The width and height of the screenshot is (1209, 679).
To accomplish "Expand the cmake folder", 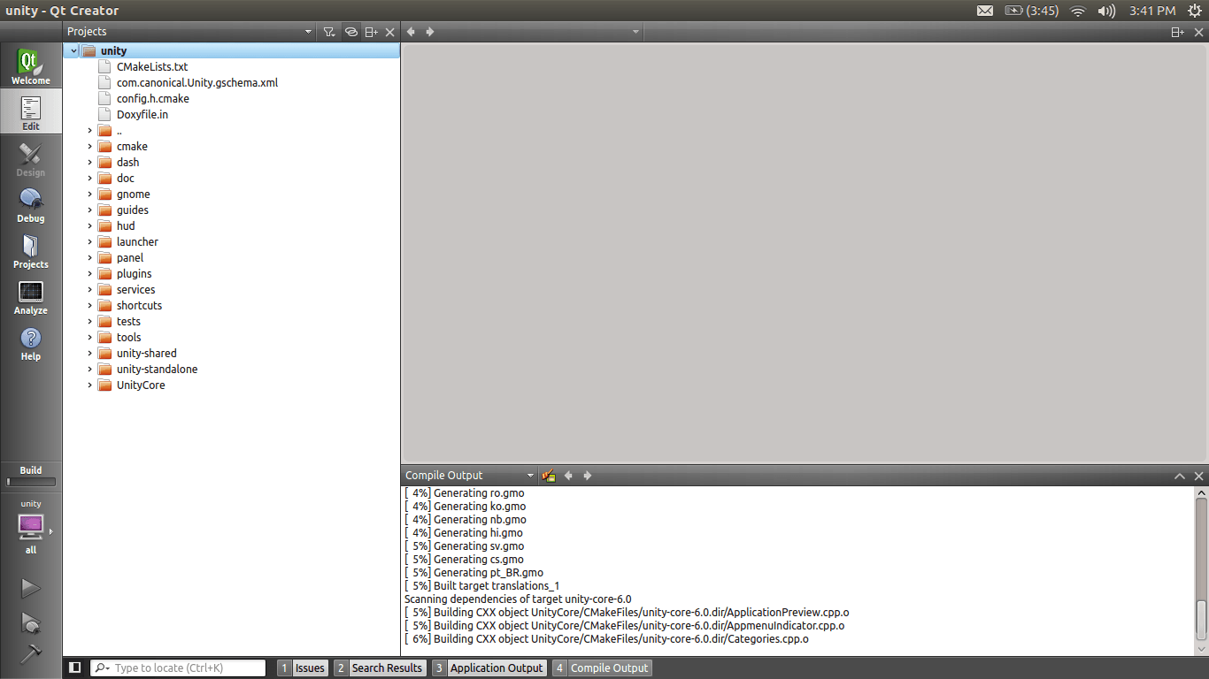I will click(89, 147).
